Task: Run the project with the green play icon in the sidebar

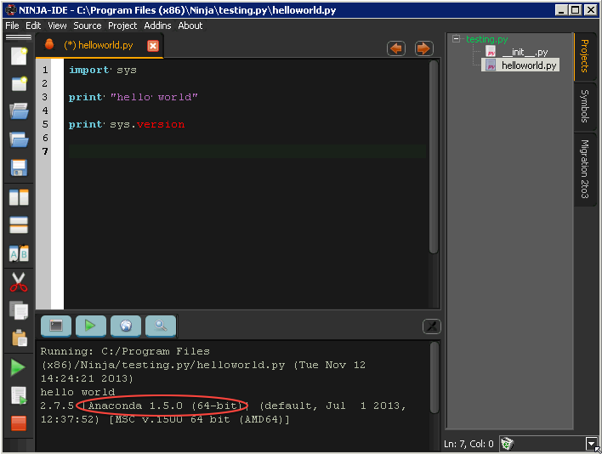Action: click(x=19, y=367)
